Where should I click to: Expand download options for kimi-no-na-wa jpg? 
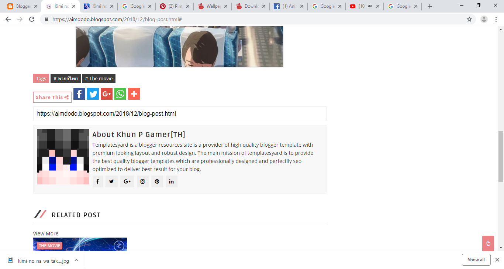[76, 260]
